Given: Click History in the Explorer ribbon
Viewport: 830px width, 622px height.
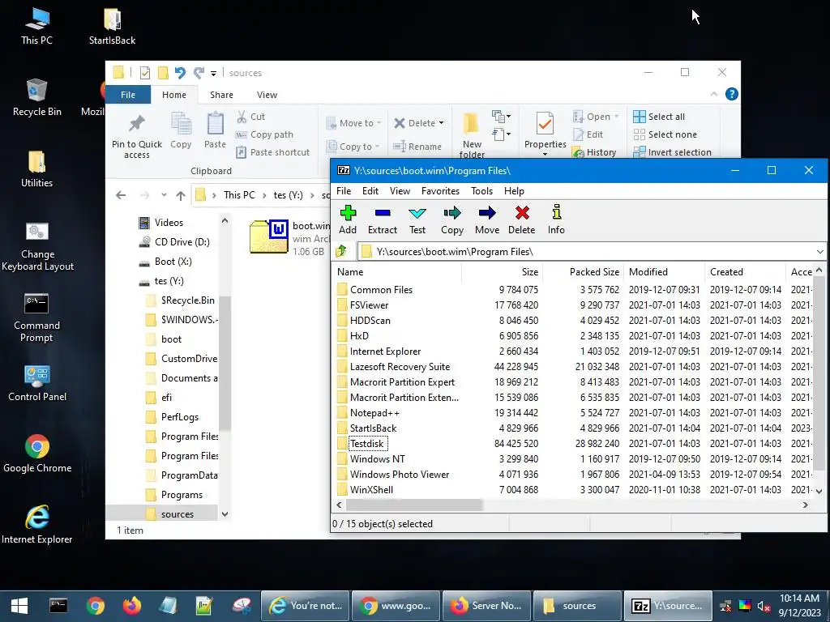Looking at the screenshot, I should (594, 152).
